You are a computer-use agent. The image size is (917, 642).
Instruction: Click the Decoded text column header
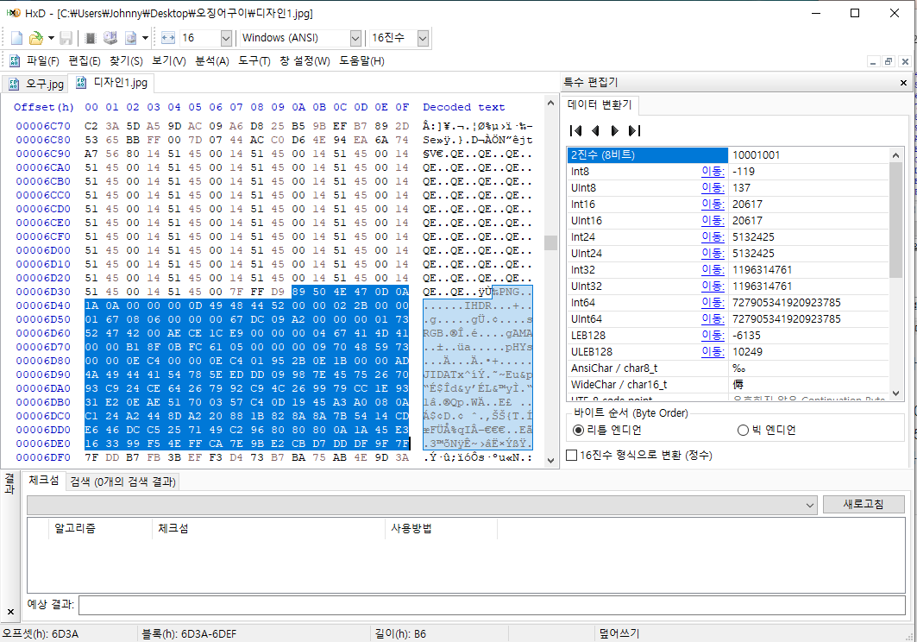point(464,107)
